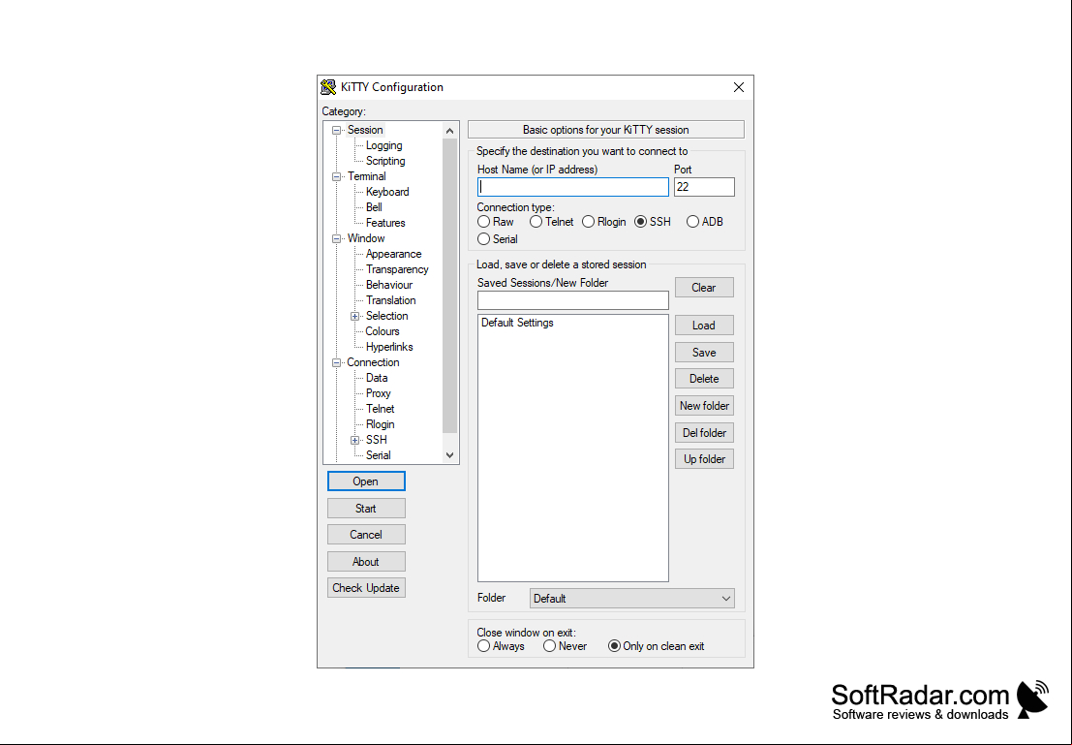
Task: Focus the Host Name input field
Action: pyautogui.click(x=573, y=187)
